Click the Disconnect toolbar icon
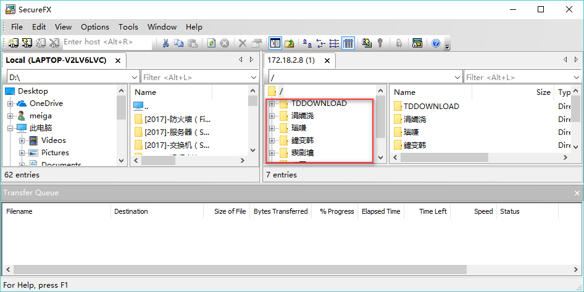584x292 pixels. tap(54, 43)
